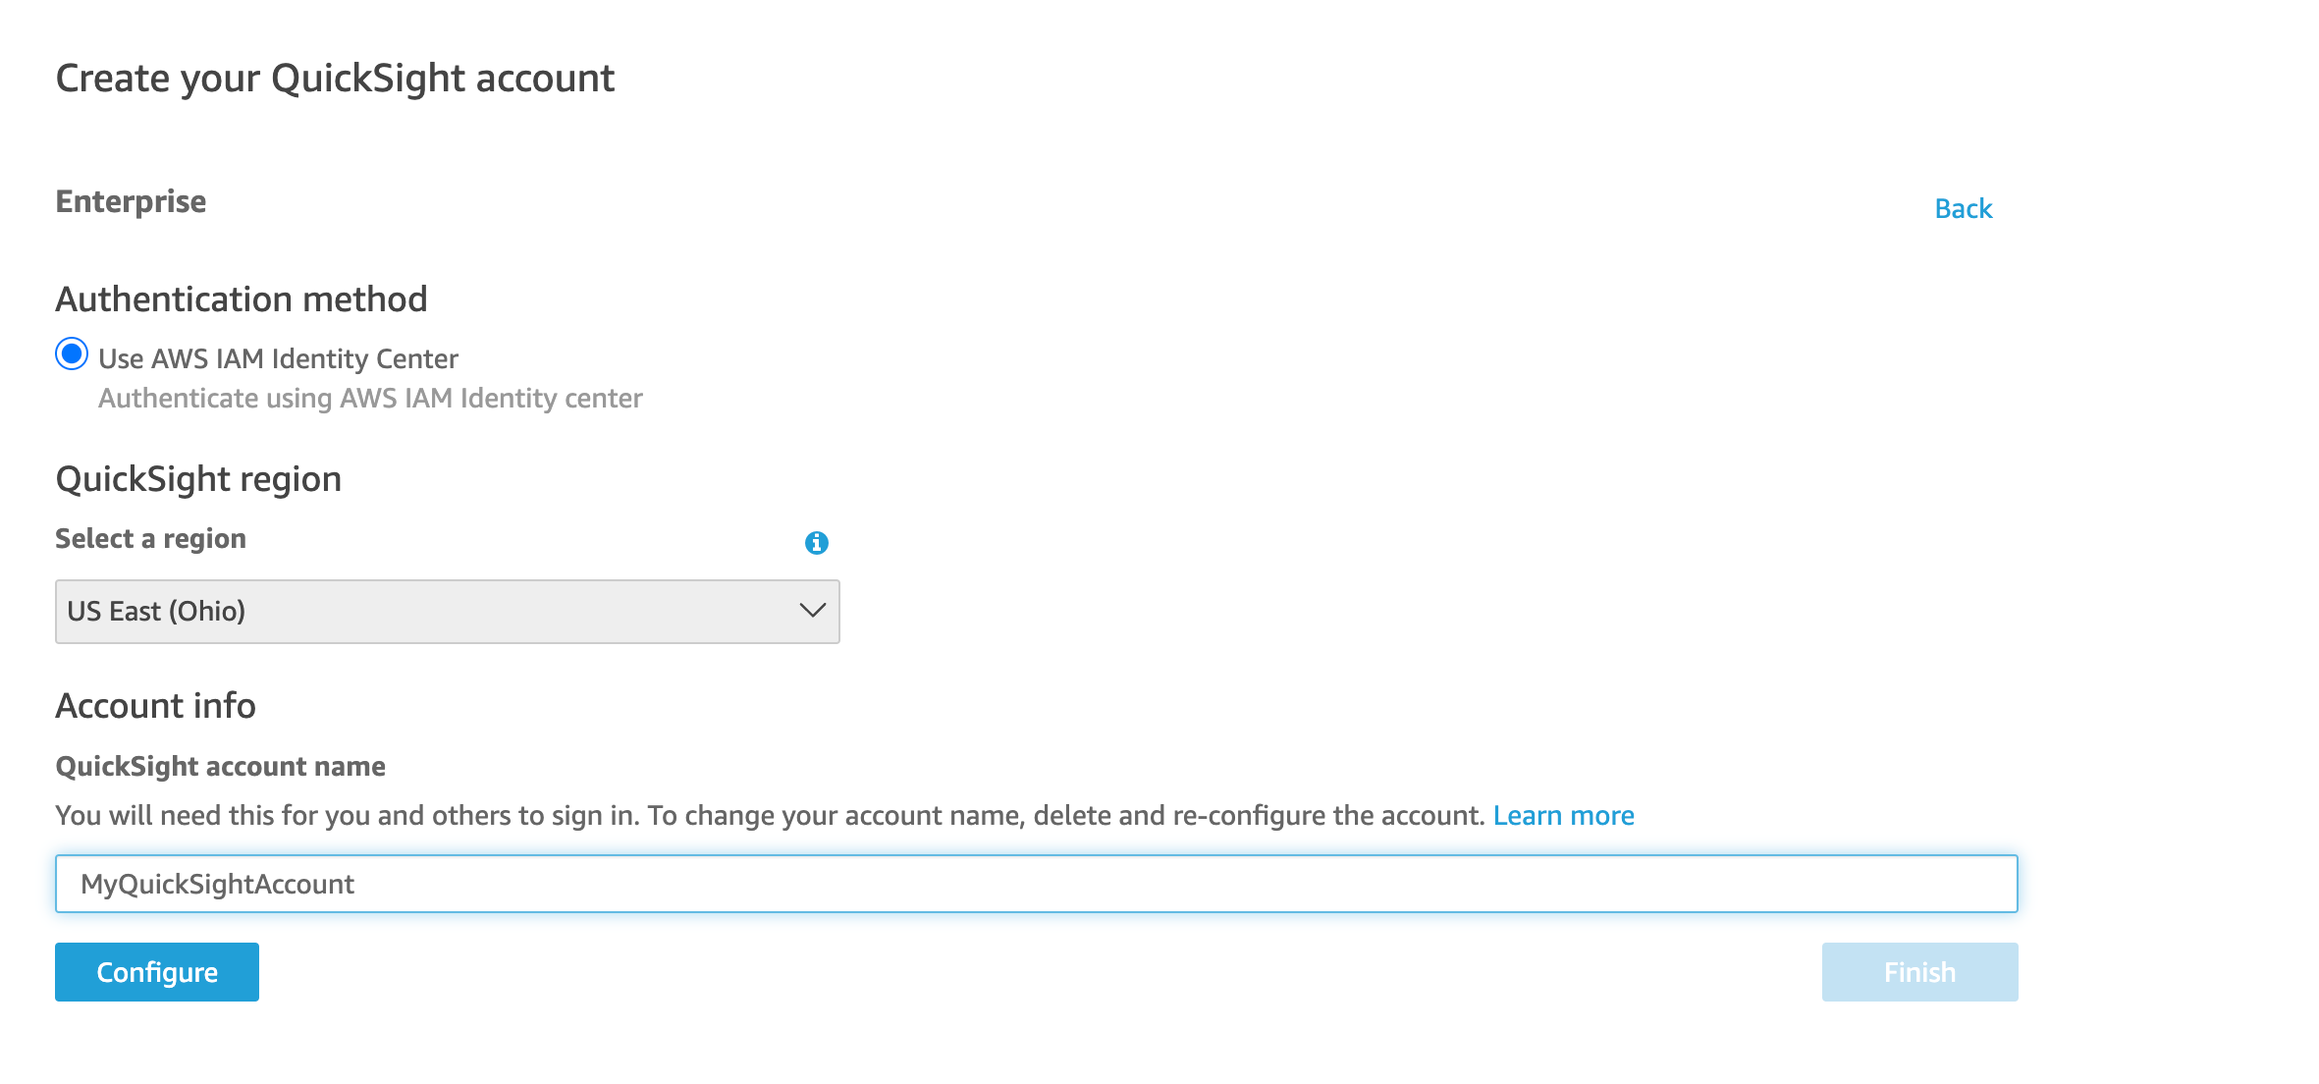Image resolution: width=2319 pixels, height=1084 pixels.
Task: Click the region info icon
Action: (816, 542)
